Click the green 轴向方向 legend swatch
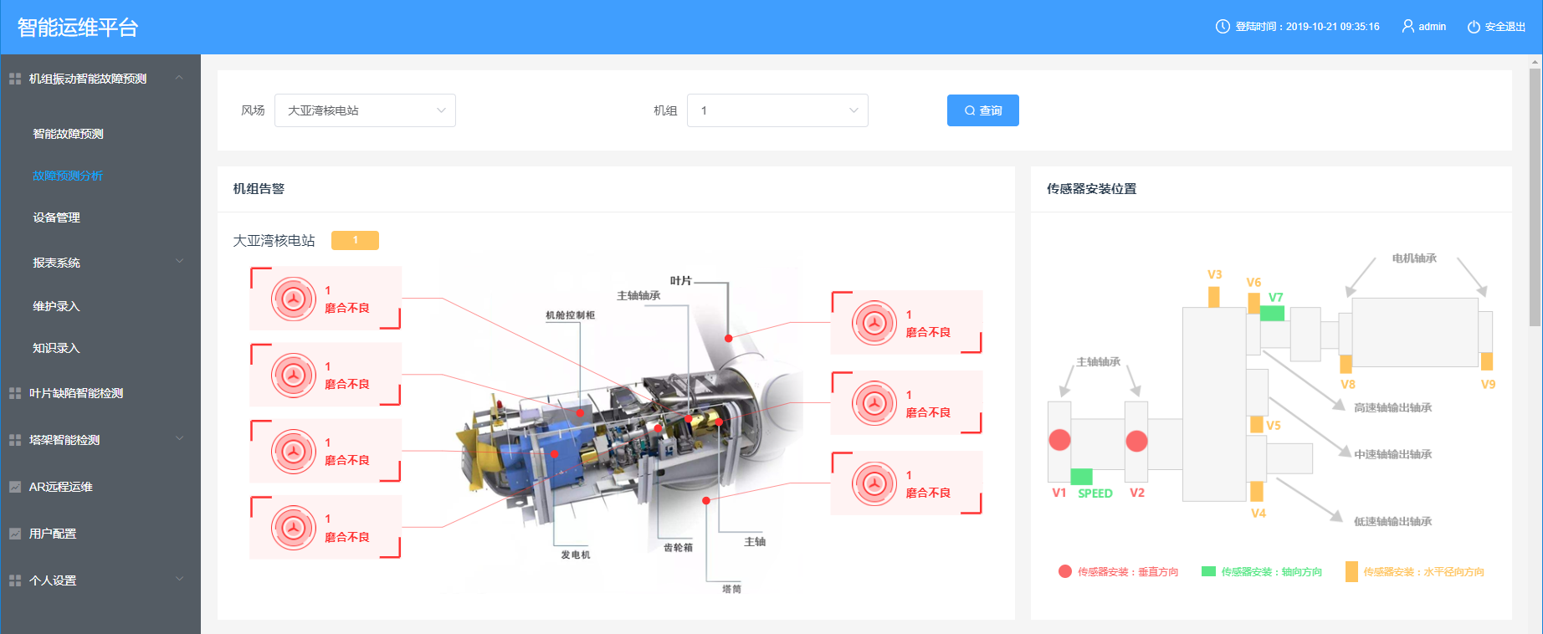1543x634 pixels. click(x=1208, y=571)
